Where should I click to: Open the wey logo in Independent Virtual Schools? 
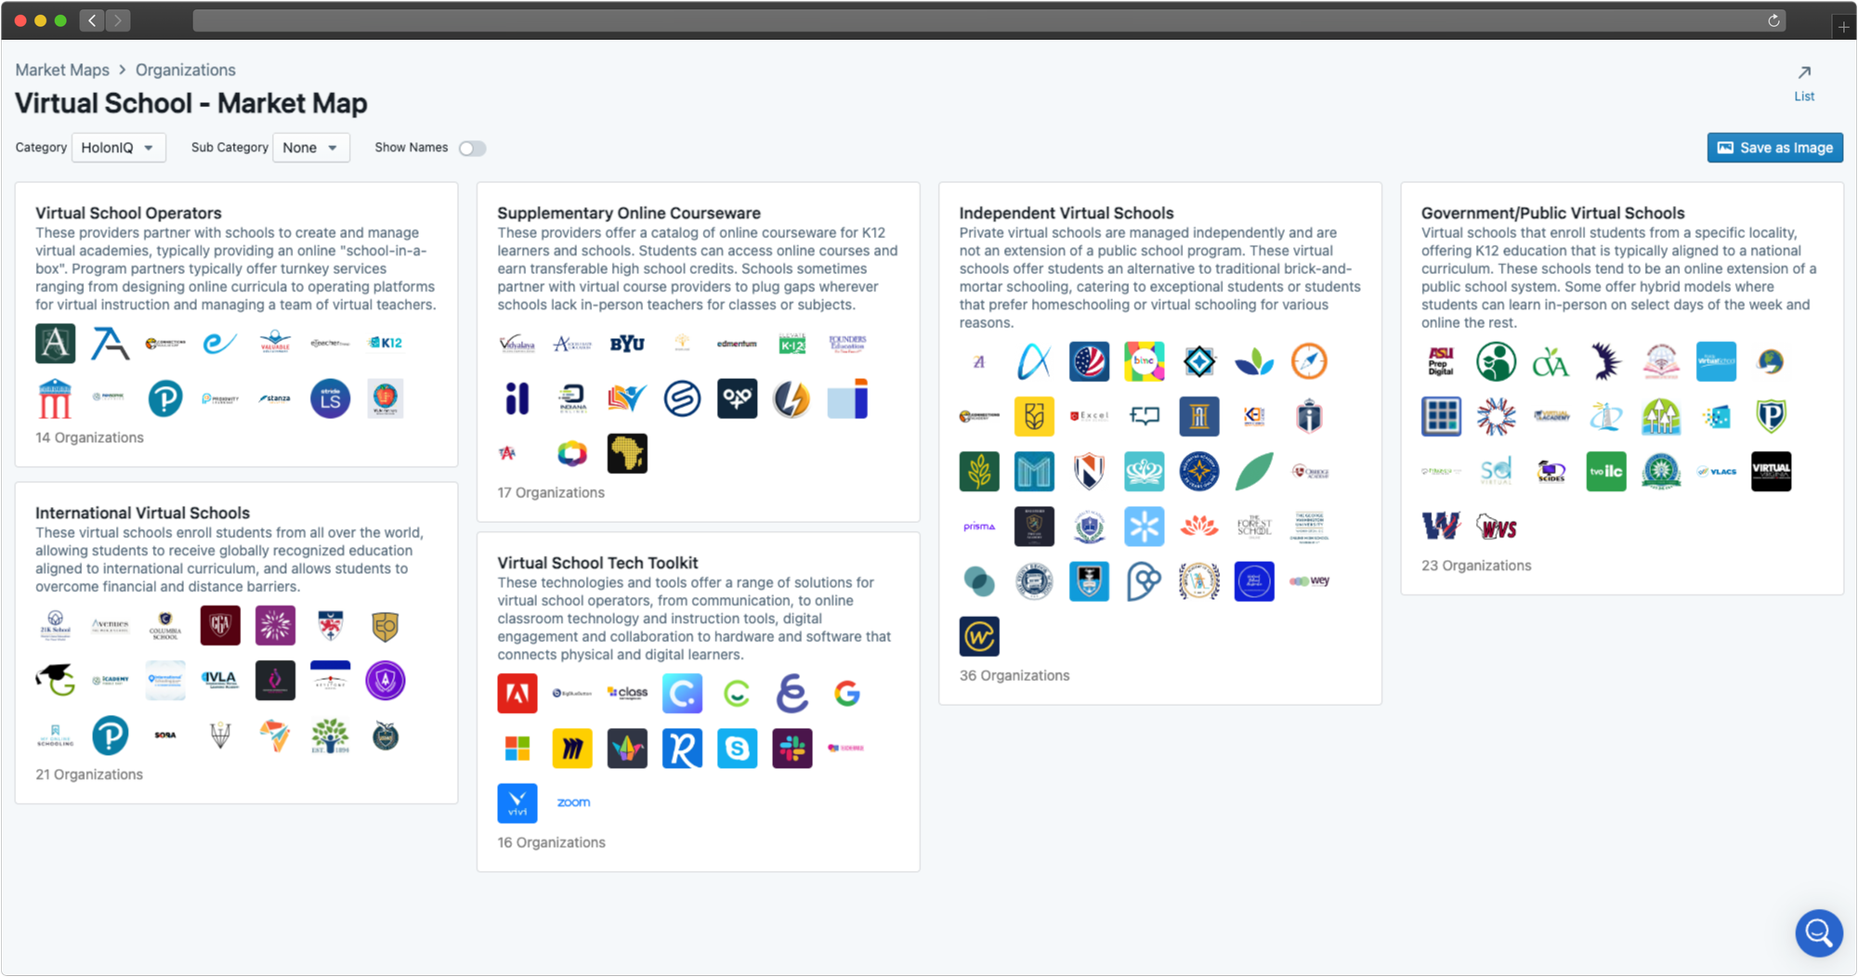click(x=1309, y=581)
